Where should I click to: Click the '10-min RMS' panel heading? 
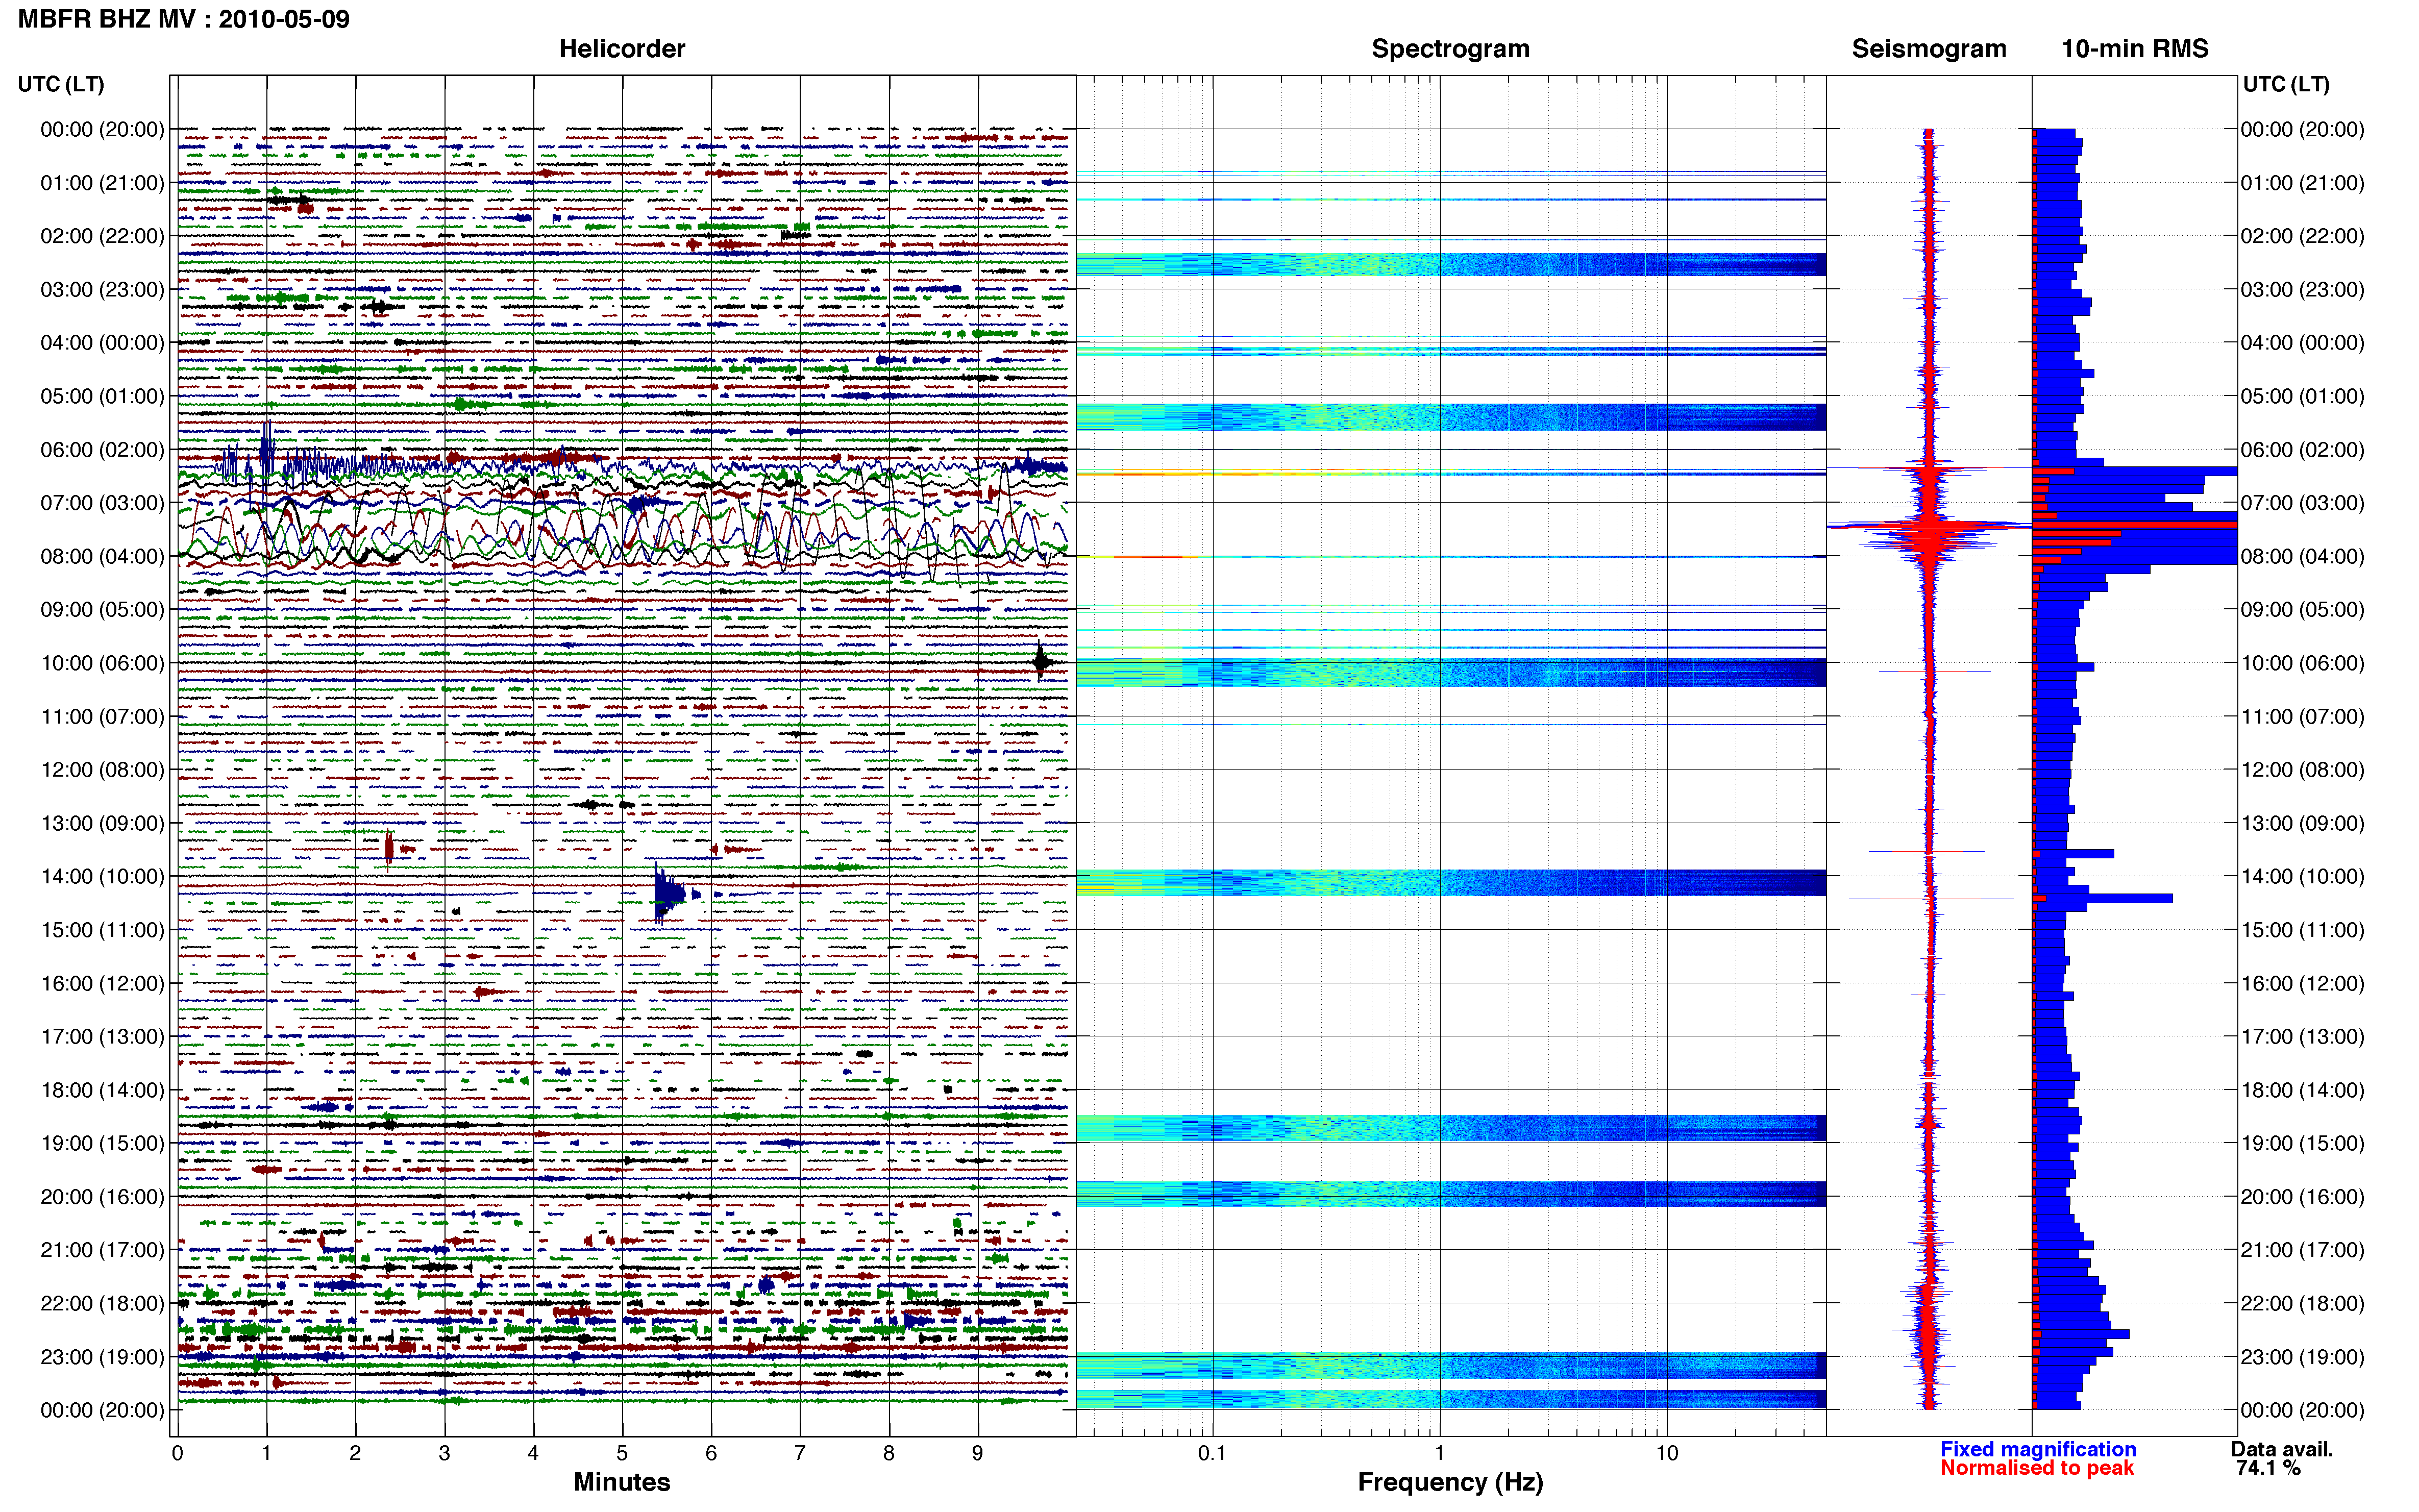point(2135,49)
